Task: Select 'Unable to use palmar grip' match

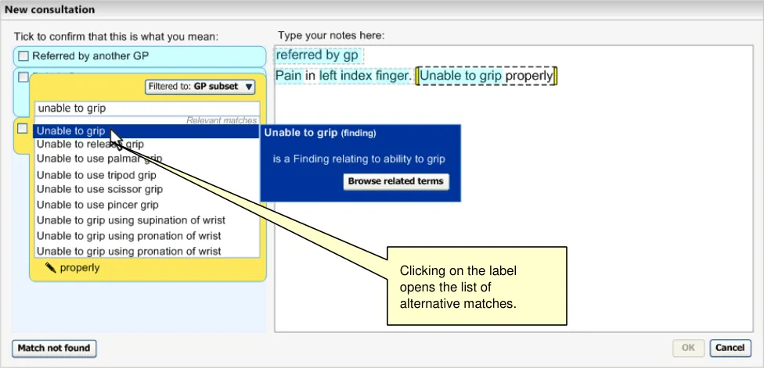Action: [x=99, y=159]
